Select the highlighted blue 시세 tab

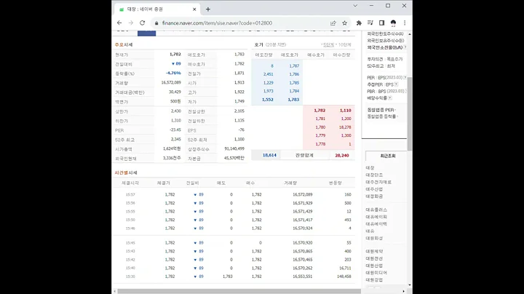pyautogui.click(x=147, y=33)
